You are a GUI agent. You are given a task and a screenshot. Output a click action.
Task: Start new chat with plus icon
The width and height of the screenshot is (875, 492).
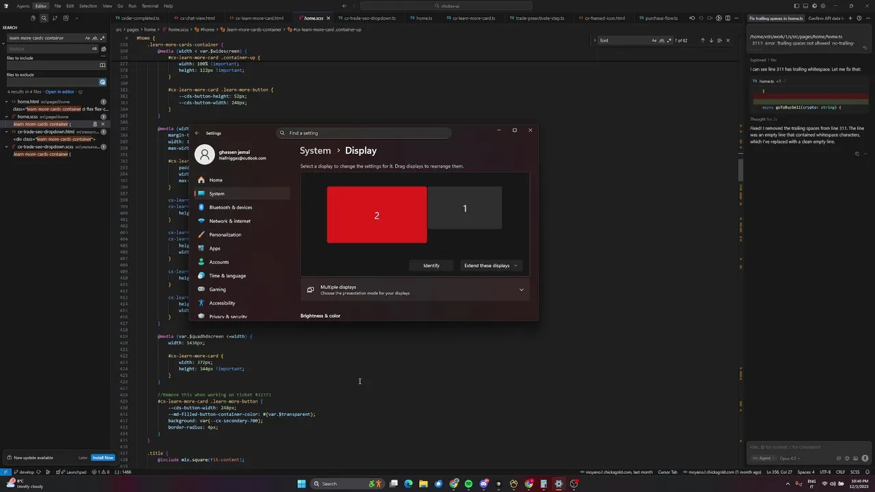850,18
